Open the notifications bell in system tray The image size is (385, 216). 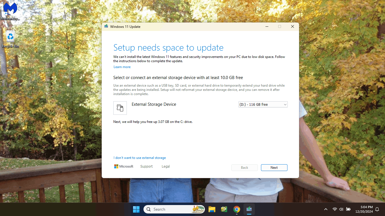[x=377, y=209]
